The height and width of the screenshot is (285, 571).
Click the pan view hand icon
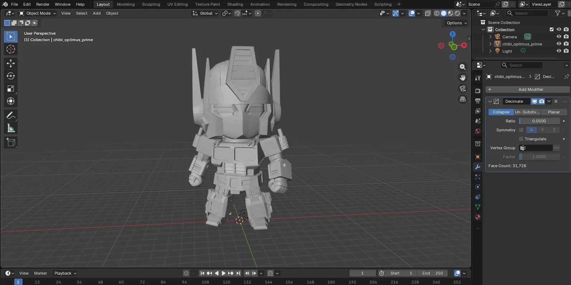pyautogui.click(x=463, y=78)
